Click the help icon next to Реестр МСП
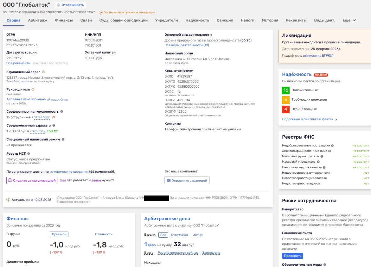 (x=29, y=153)
